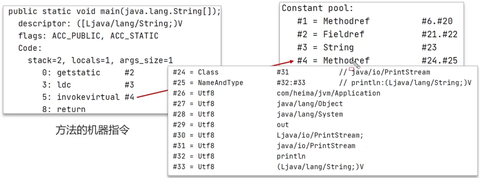The width and height of the screenshot is (480, 178).
Task: Select the getstatic #2 instruction
Action: [x=88, y=73]
